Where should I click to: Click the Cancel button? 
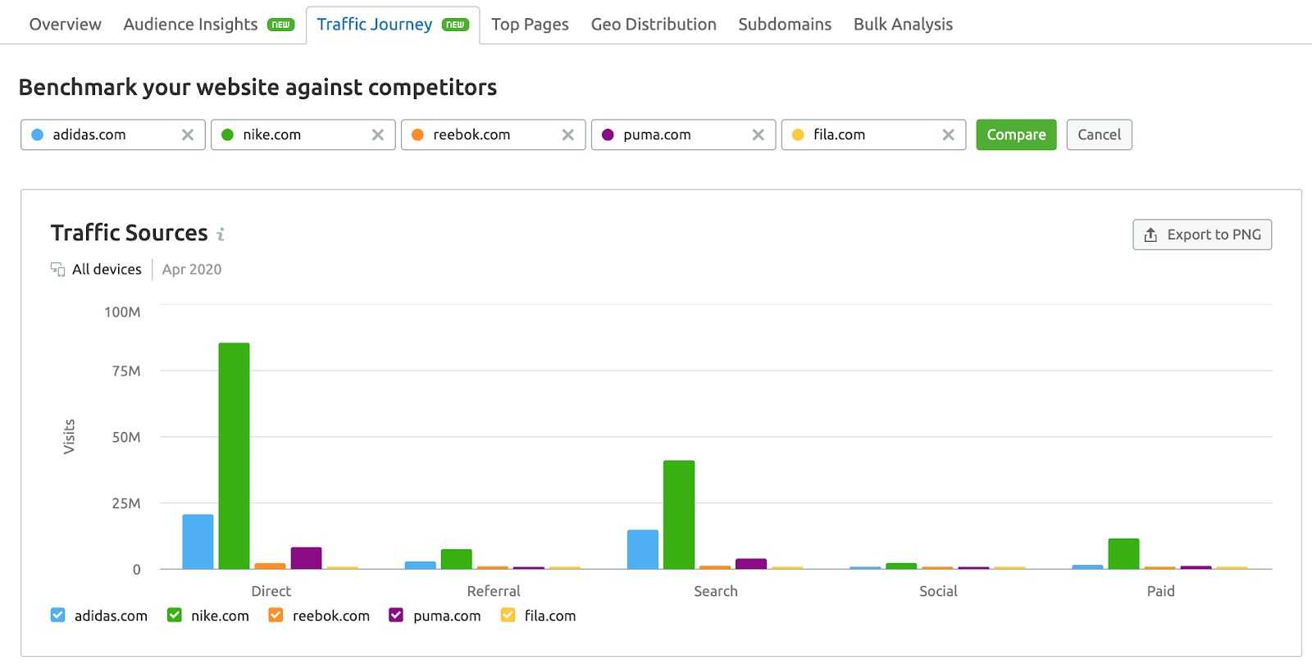(x=1099, y=134)
